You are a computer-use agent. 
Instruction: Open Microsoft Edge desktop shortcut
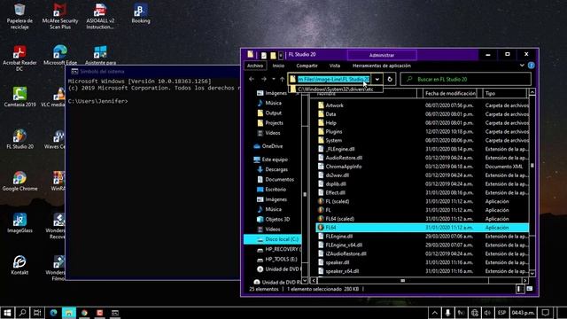point(60,55)
